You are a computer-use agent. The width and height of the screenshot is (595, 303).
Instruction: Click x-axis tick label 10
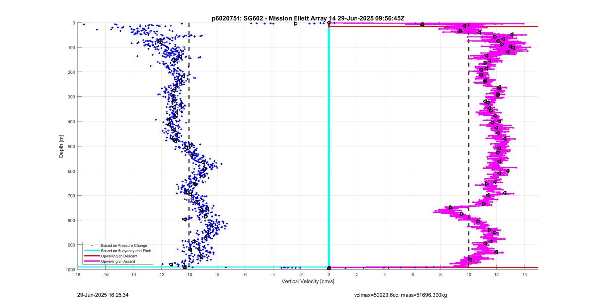pyautogui.click(x=469, y=274)
